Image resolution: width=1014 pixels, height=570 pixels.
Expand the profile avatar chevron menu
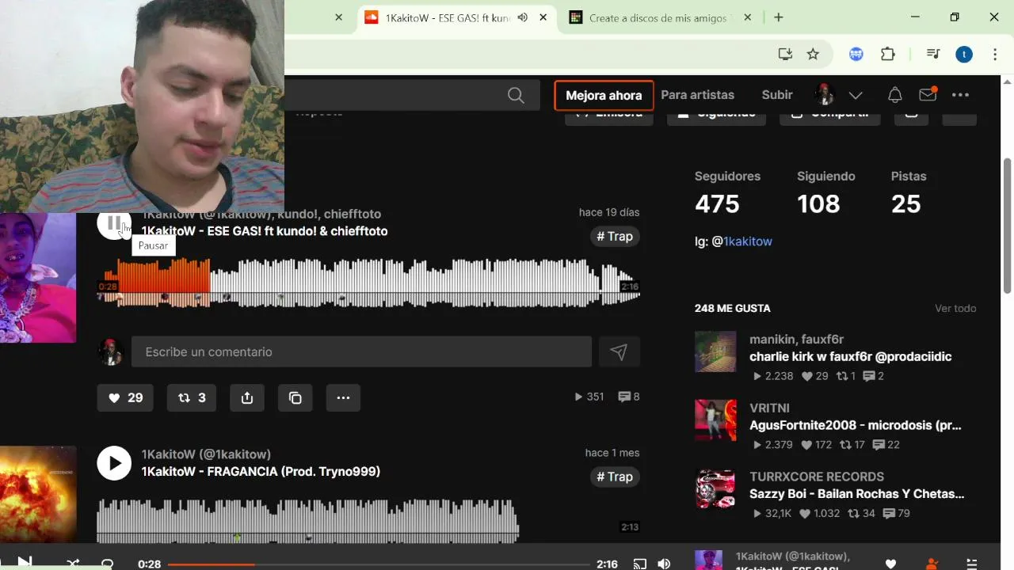pos(856,95)
